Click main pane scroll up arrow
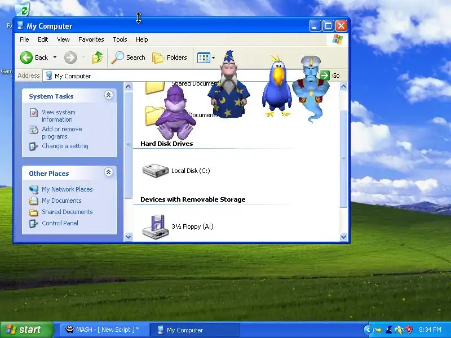 point(343,86)
